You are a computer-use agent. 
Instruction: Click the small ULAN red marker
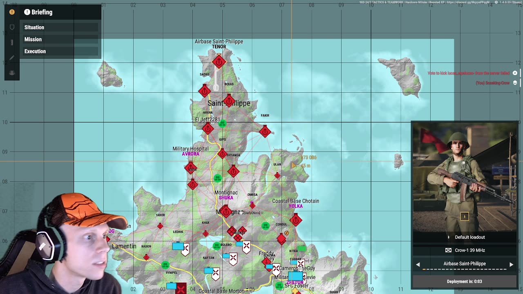click(x=277, y=176)
